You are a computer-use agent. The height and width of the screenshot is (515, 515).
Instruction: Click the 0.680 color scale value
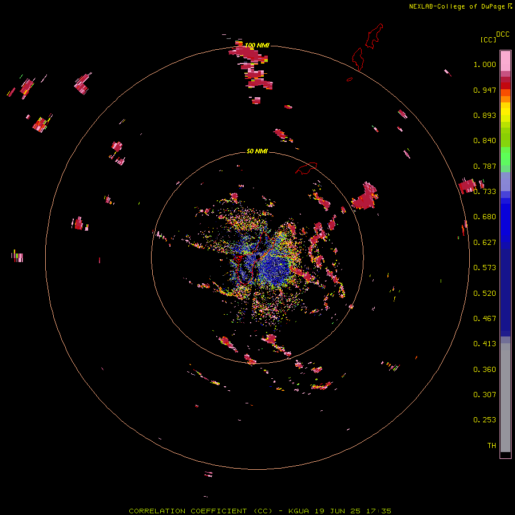[485, 217]
